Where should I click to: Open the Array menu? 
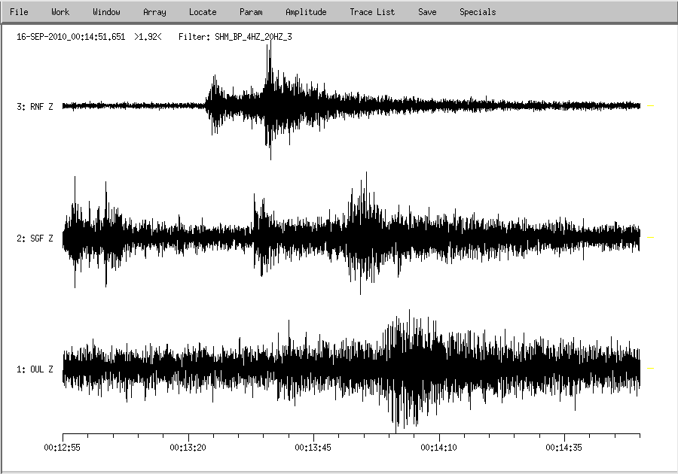click(x=154, y=12)
